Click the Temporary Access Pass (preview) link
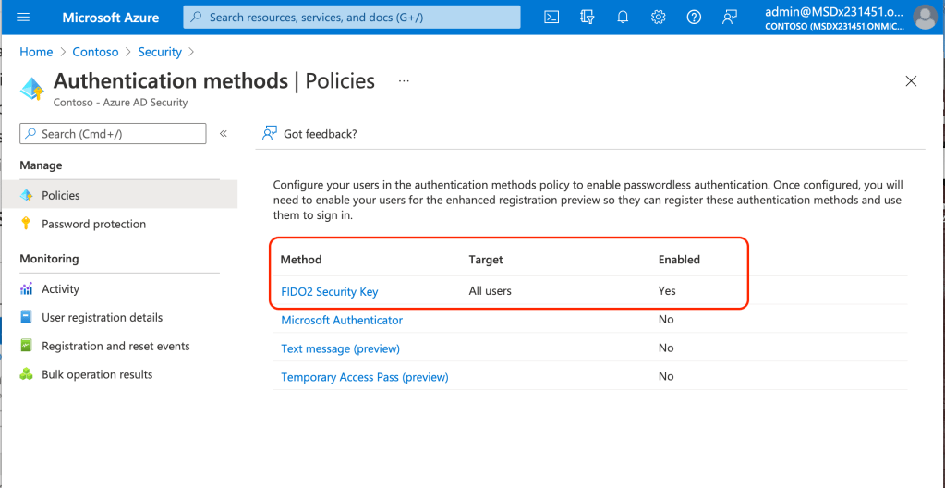The height and width of the screenshot is (488, 945). click(364, 377)
